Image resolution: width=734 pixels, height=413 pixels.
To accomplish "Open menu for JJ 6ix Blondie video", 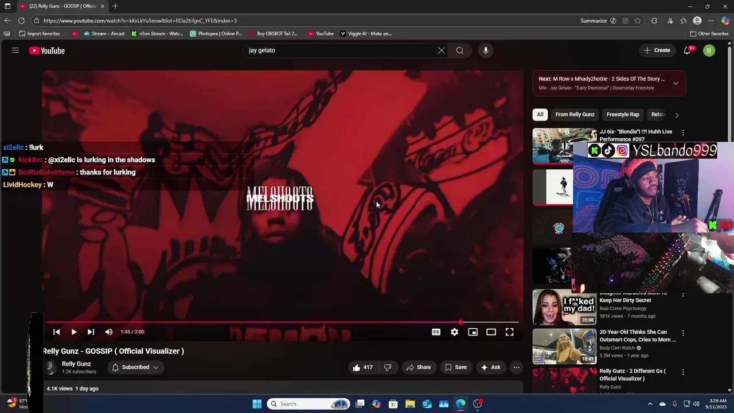I will (683, 133).
